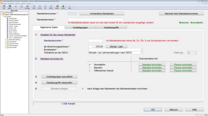208x116 pixels.
Task: Click the Maske toolbar icon
Action: coord(10,6)
